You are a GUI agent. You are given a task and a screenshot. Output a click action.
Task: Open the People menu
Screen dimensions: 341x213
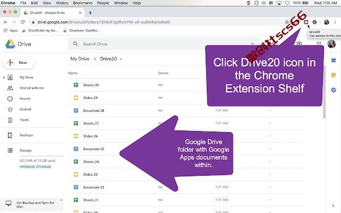[x=103, y=3]
